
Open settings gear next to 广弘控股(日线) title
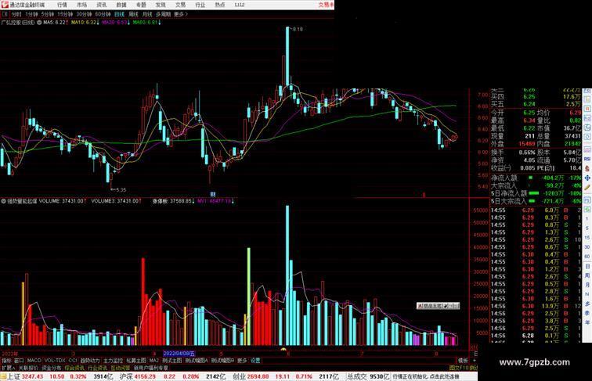pos(39,23)
